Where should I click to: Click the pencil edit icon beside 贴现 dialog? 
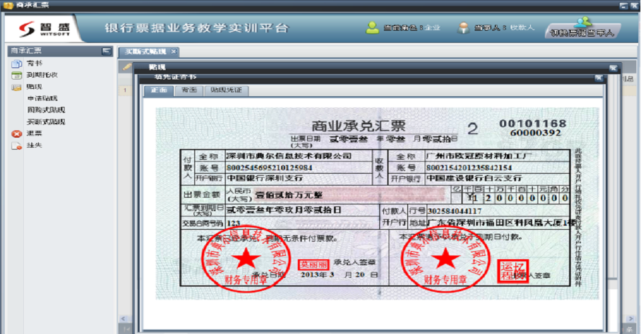pyautogui.click(x=127, y=67)
